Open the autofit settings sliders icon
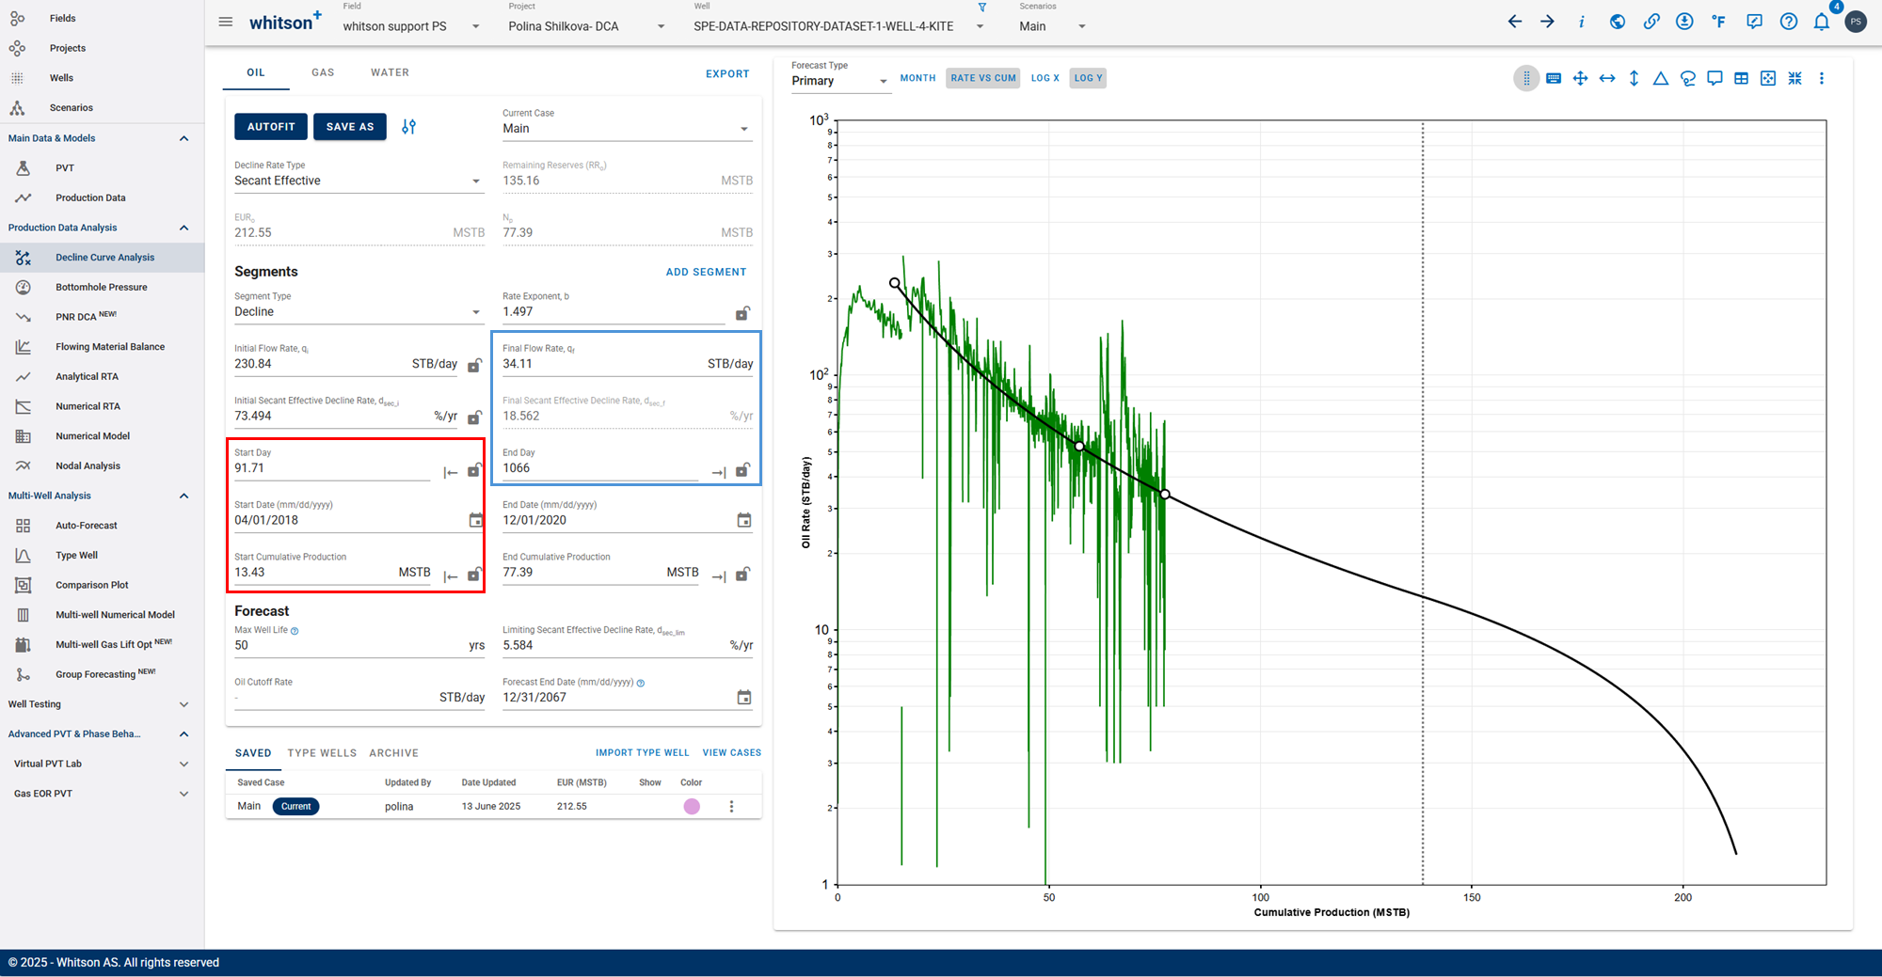This screenshot has width=1882, height=977. [408, 127]
